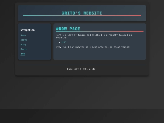
Task: Click the Nevigation sidebar heading
Action: pyautogui.click(x=28, y=30)
